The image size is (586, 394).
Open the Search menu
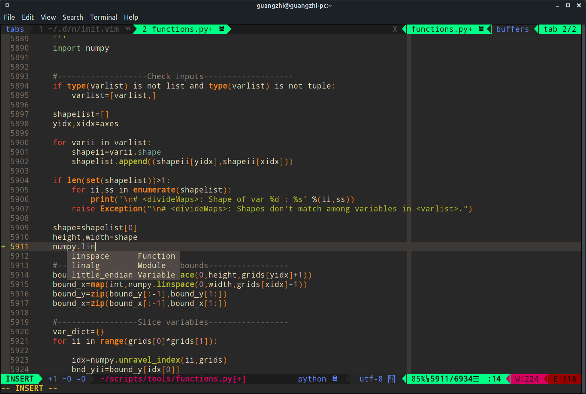pyautogui.click(x=72, y=17)
